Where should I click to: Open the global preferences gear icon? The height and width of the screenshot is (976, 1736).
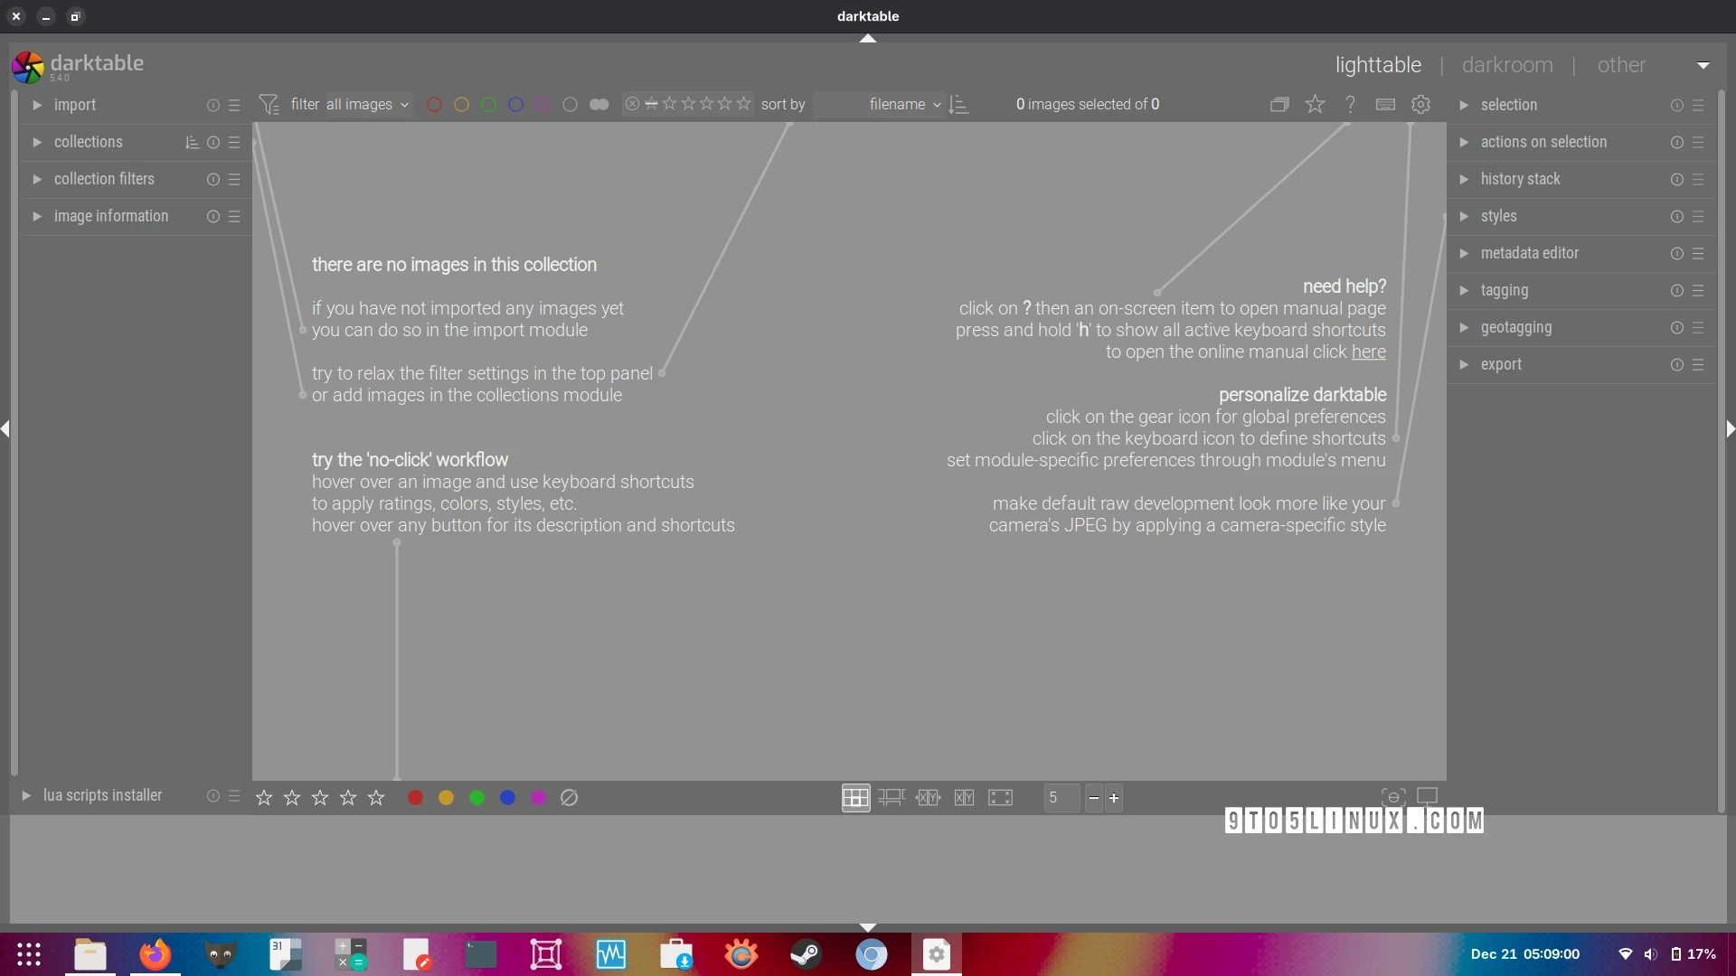[1420, 104]
